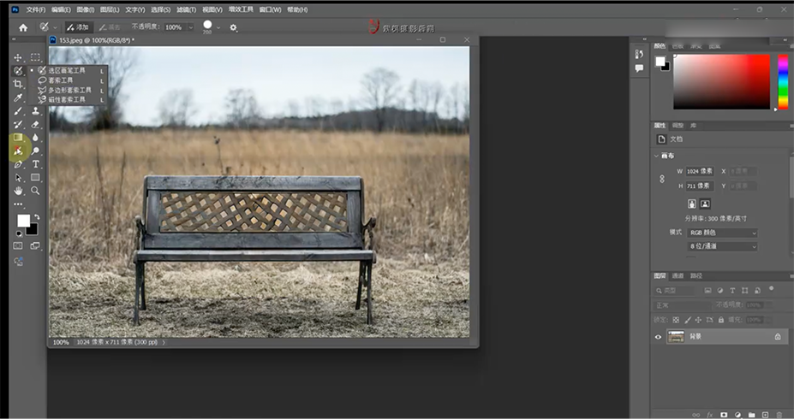The image size is (794, 419).
Task: Choose 磁性套索工具 from the flyout
Action: (x=68, y=99)
